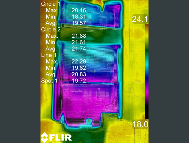Click Line 1 average value 20.83
The width and height of the screenshot is (189, 143).
[x=79, y=74]
